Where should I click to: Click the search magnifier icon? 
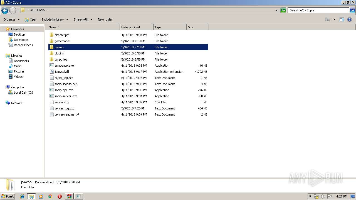(x=352, y=10)
